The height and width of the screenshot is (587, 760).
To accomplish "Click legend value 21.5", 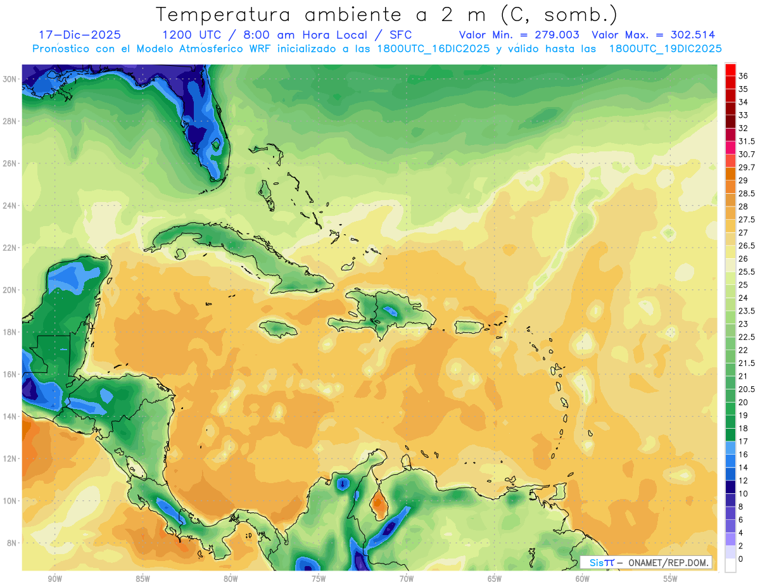I will (747, 363).
